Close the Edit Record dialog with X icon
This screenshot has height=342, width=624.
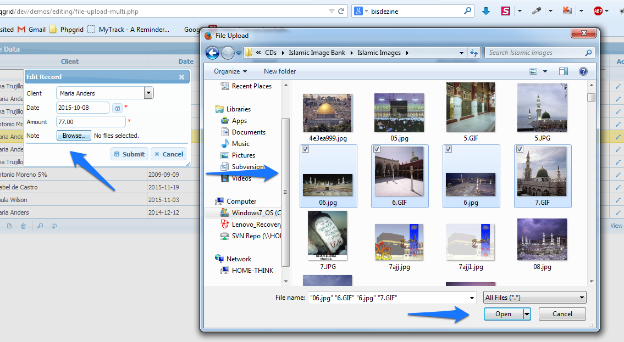[x=181, y=77]
